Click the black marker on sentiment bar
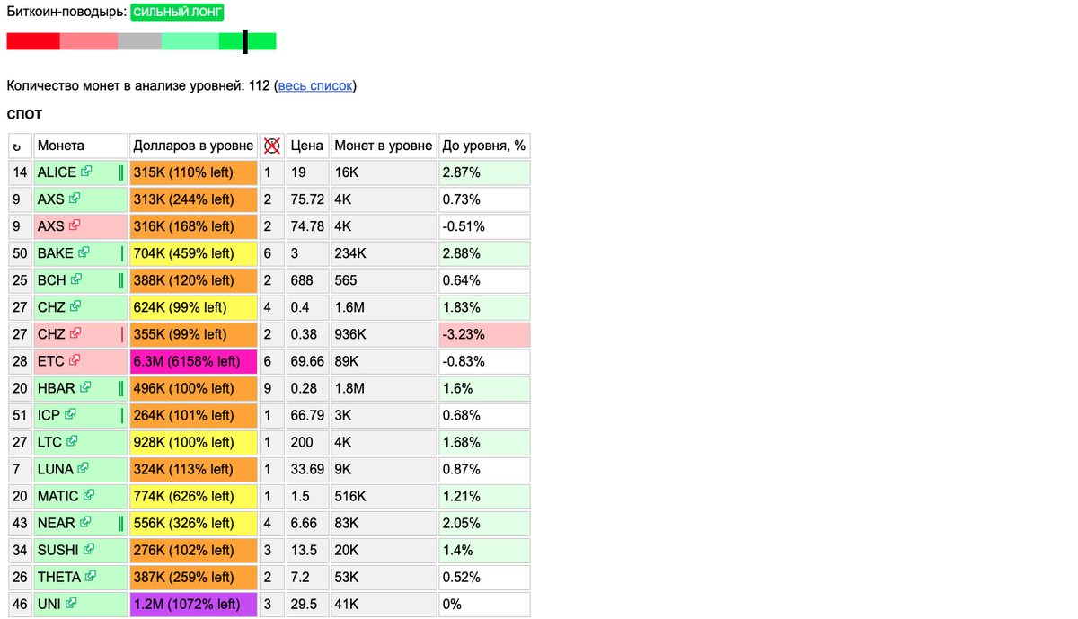1078x619 pixels. point(244,41)
